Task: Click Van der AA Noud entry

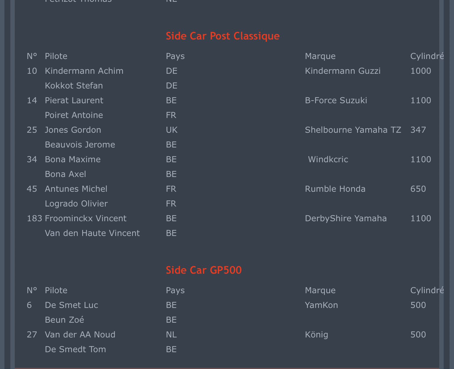Action: click(80, 335)
